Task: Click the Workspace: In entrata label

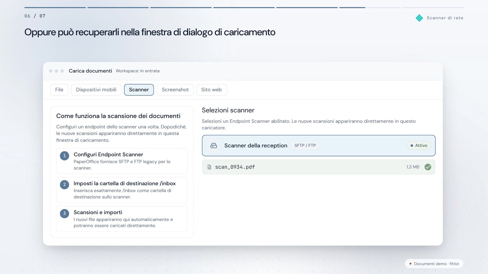Action: [x=138, y=71]
